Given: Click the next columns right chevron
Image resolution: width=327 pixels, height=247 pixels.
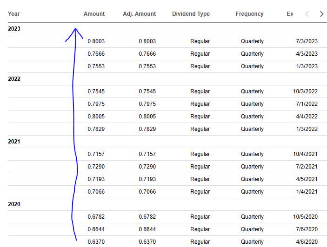Looking at the screenshot, I should click(x=321, y=14).
